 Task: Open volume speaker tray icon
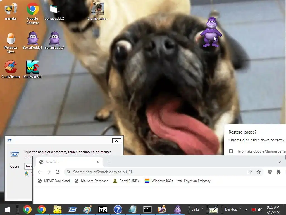pyautogui.click(x=260, y=210)
